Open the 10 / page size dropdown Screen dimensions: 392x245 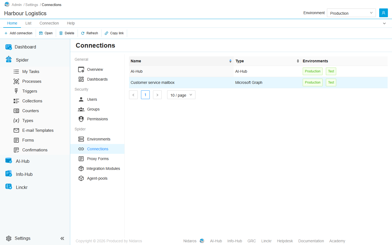point(181,95)
